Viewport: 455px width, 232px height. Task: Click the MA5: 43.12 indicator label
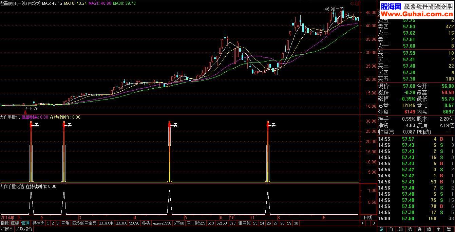52,3
